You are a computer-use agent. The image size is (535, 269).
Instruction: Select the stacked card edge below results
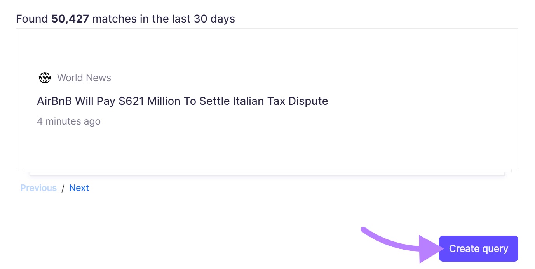pos(267,173)
